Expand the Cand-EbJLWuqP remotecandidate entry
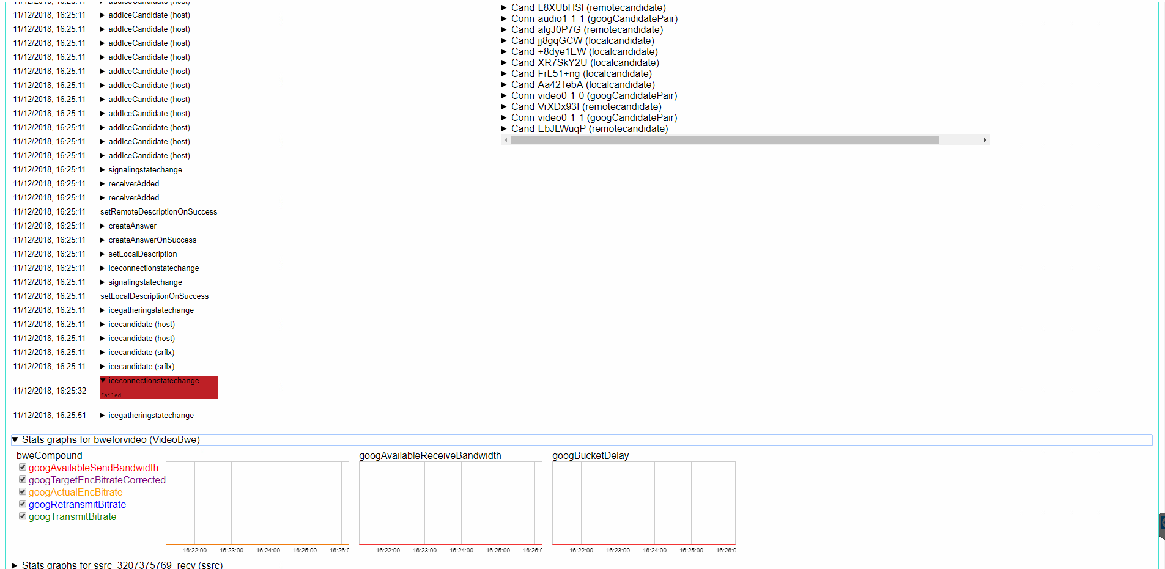The width and height of the screenshot is (1165, 569). [504, 128]
